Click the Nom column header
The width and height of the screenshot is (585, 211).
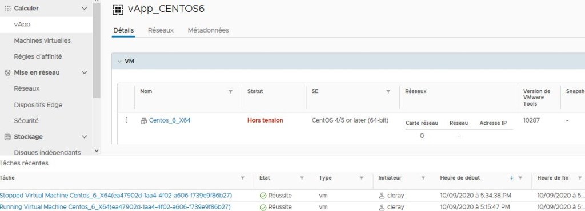click(x=146, y=91)
